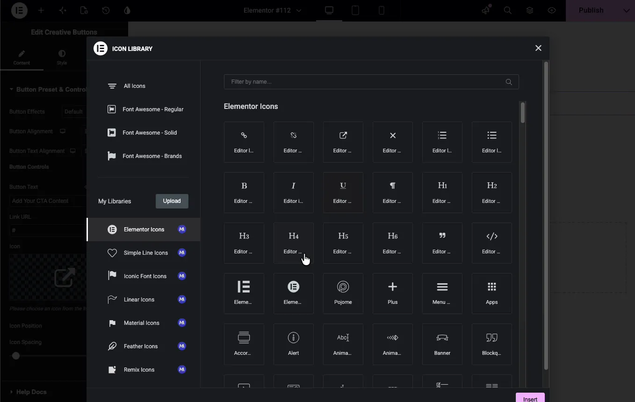
Task: Open Publish options dropdown arrow
Action: (627, 10)
